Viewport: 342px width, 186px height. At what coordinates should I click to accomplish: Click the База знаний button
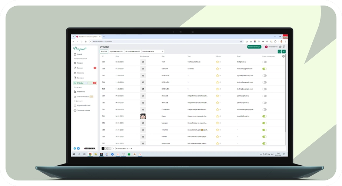[x=254, y=47]
